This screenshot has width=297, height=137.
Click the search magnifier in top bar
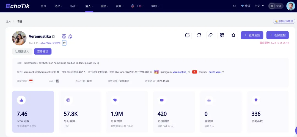[235, 6]
